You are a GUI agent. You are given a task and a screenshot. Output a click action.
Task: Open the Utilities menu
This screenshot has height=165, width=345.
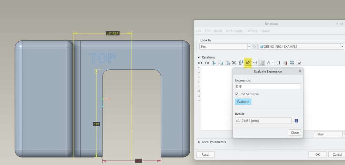252,31
